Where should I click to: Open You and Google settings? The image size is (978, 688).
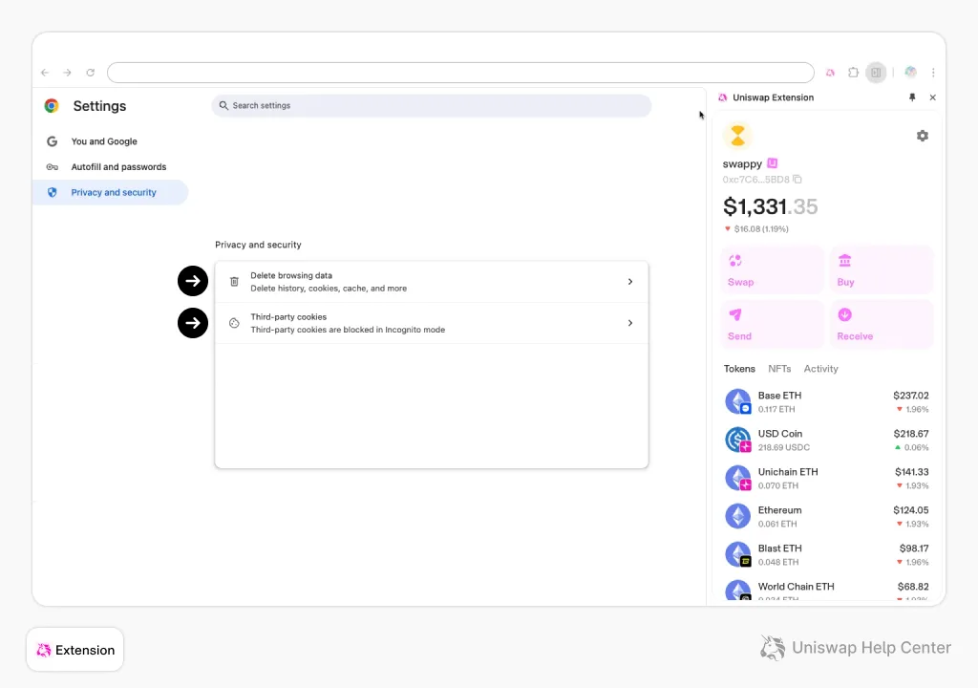pos(104,141)
